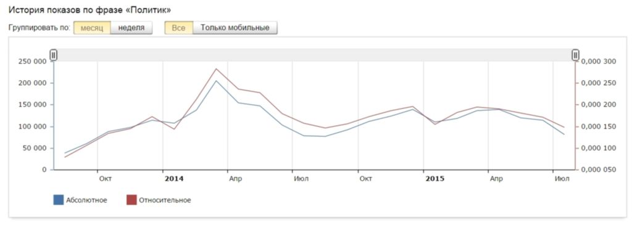
Task: Click the March 2014 peak on blue line
Action: click(x=216, y=81)
